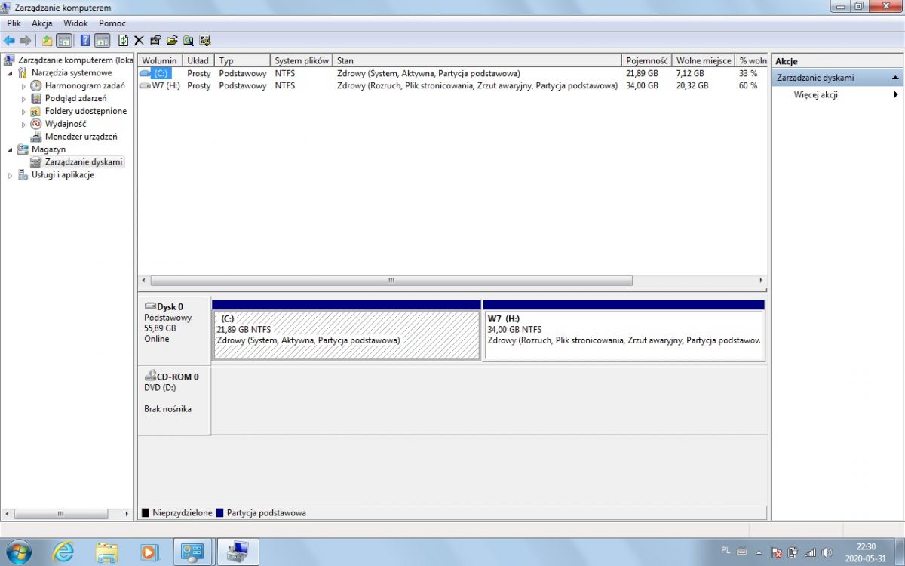Click the 7,12 GB free space cell
The width and height of the screenshot is (905, 566).
click(690, 73)
